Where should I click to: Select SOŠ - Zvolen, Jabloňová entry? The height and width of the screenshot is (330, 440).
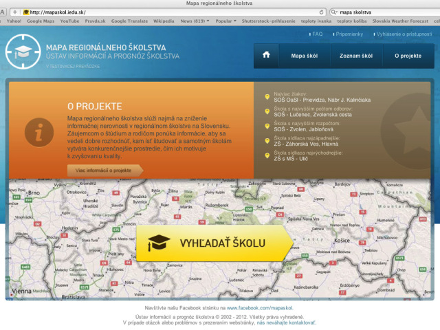point(304,129)
